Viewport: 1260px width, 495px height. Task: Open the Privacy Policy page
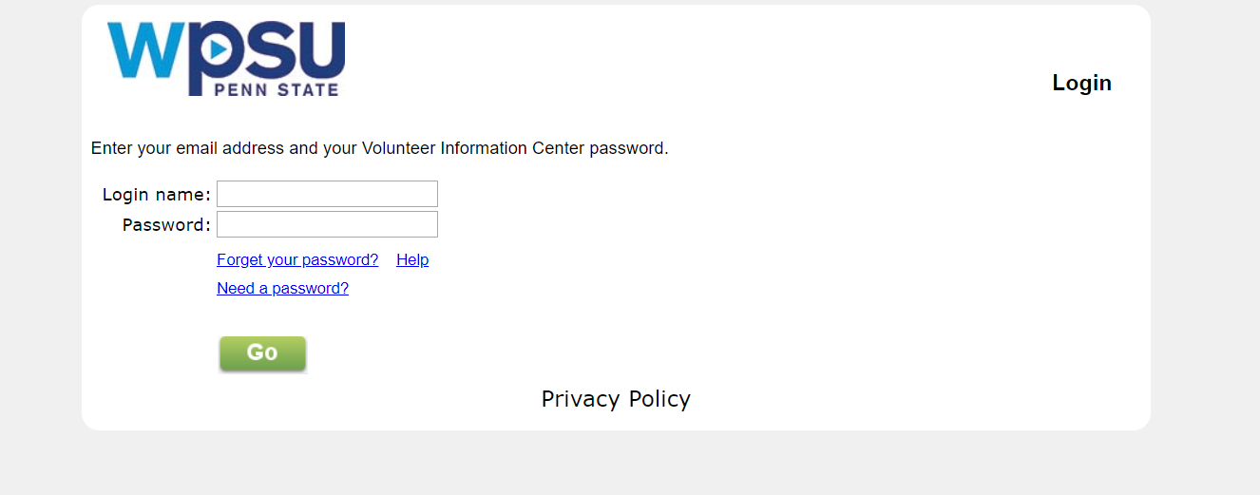point(616,399)
